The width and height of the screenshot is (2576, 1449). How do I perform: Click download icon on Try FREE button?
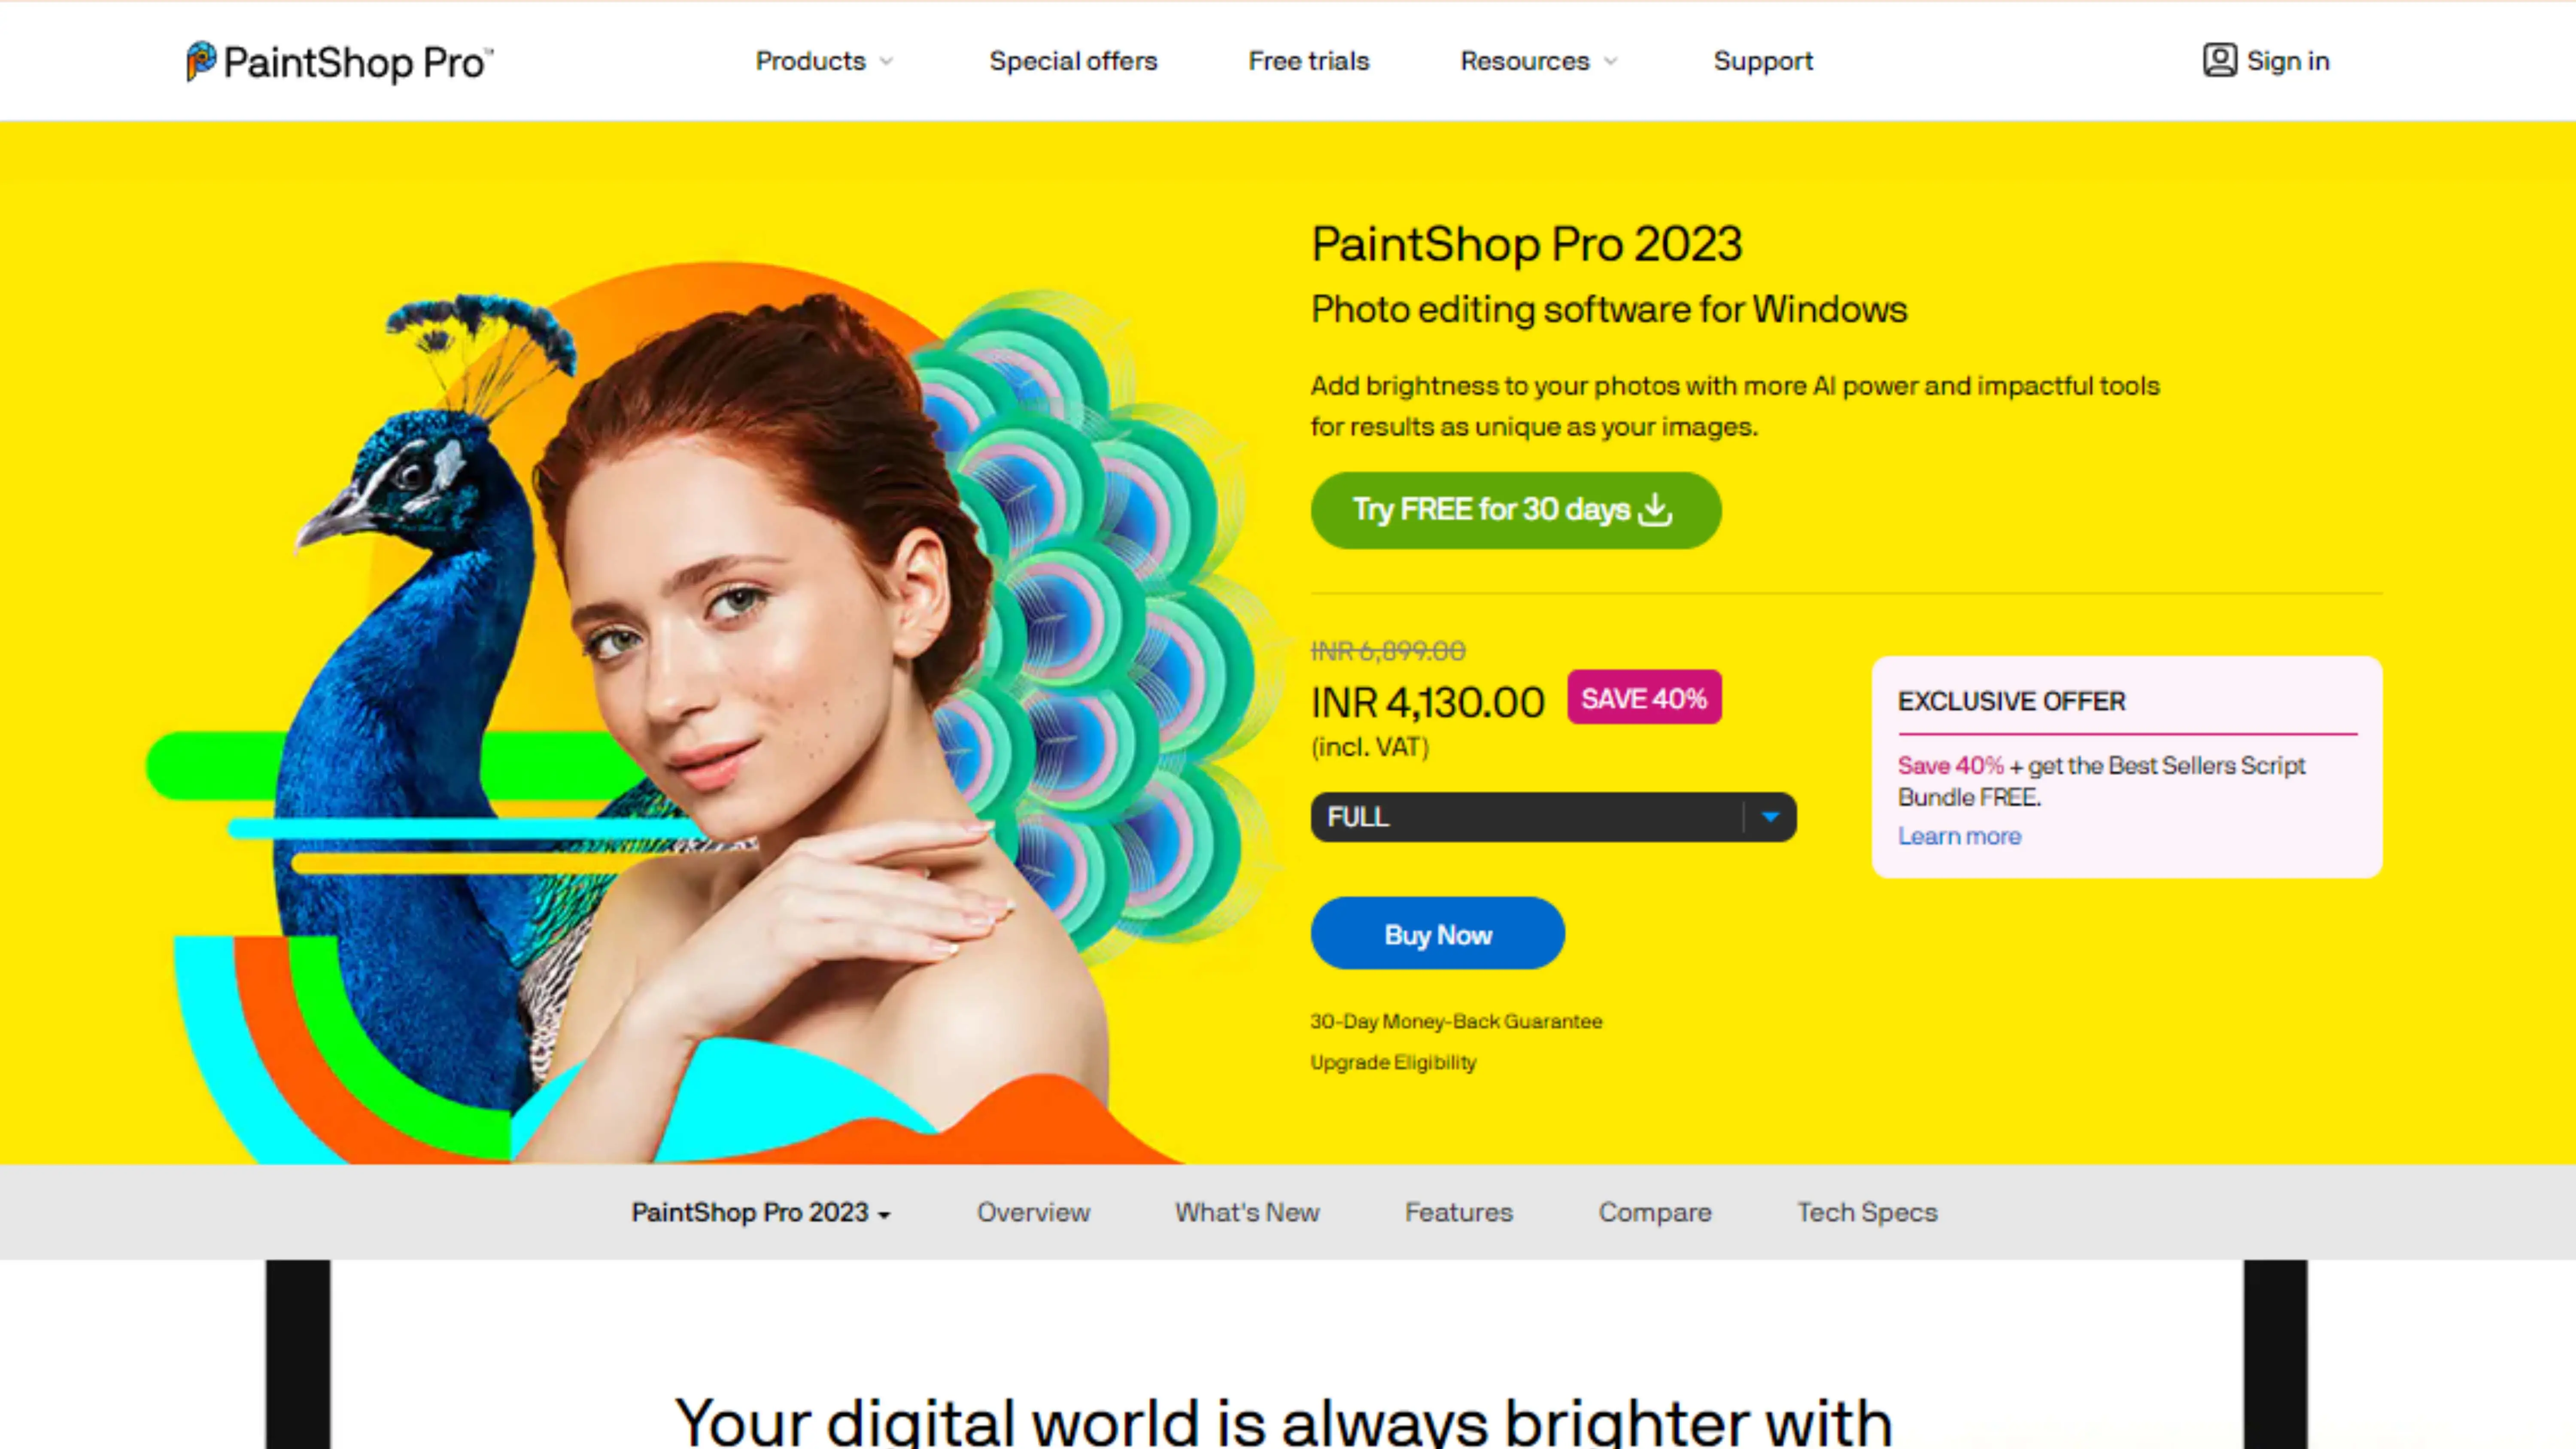(x=1656, y=509)
